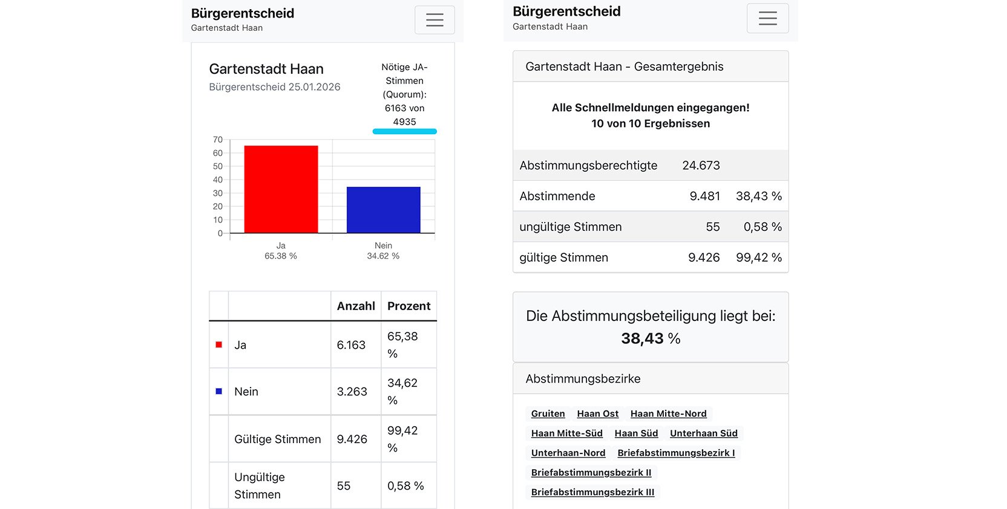1007x509 pixels.
Task: Click the Prozent column header
Action: pos(408,306)
